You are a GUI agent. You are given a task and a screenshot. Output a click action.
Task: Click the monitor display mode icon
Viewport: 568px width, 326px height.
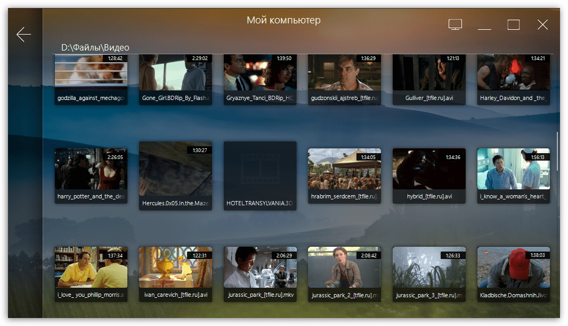pyautogui.click(x=455, y=24)
